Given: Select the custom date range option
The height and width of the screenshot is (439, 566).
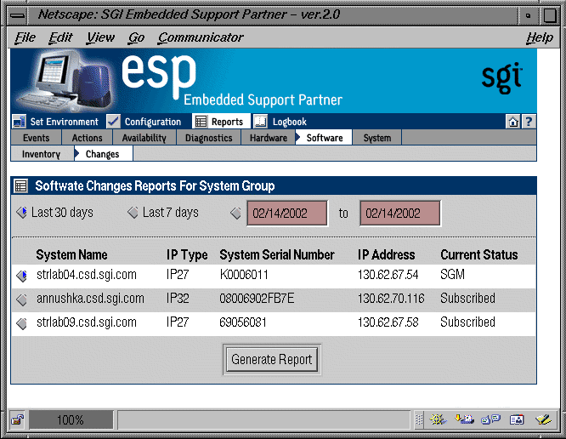Looking at the screenshot, I should 236,213.
